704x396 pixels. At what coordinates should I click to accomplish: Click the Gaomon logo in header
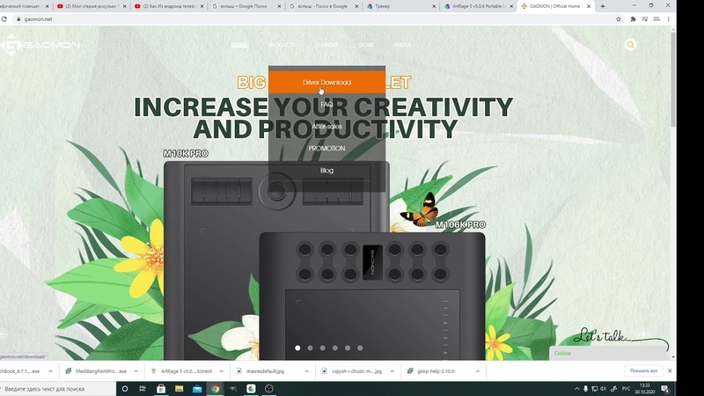click(40, 45)
